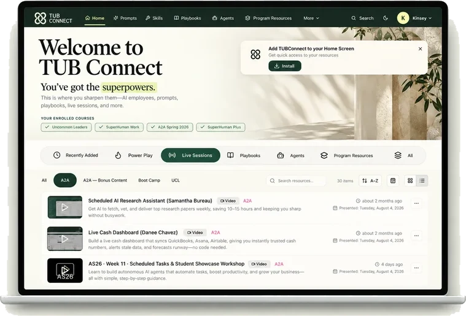The width and height of the screenshot is (466, 316).
Task: Click Video badge on Scheduled AI Research row
Action: [x=228, y=201]
